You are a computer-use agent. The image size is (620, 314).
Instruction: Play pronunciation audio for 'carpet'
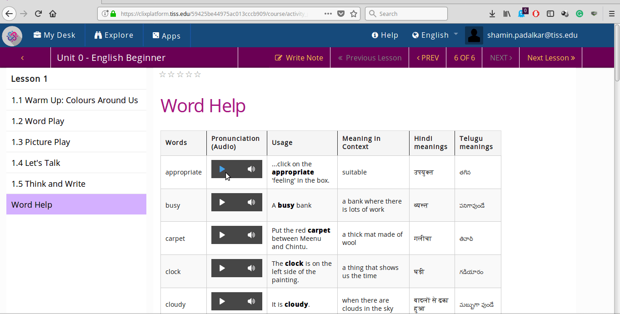pyautogui.click(x=222, y=235)
